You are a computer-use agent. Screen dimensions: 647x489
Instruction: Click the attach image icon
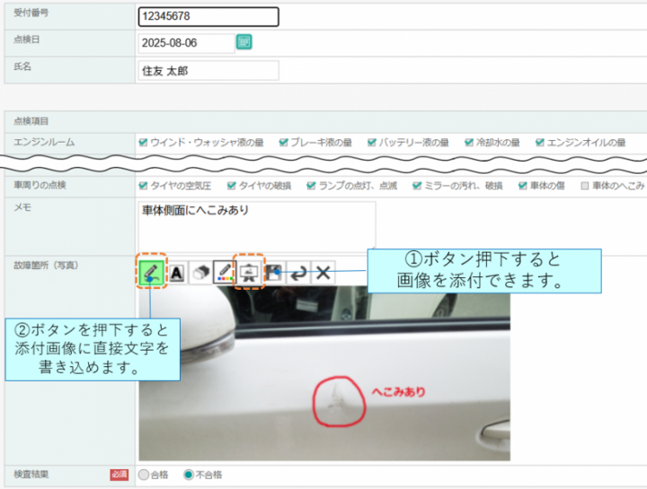pos(248,273)
